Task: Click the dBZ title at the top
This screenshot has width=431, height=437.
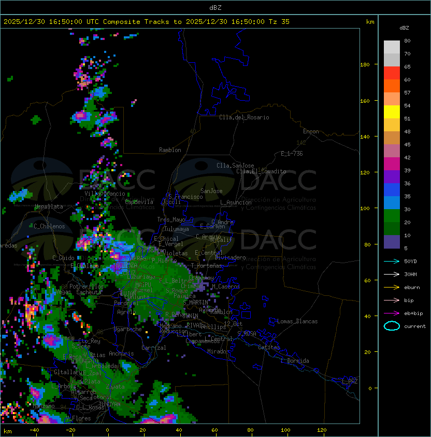Action: (215, 7)
